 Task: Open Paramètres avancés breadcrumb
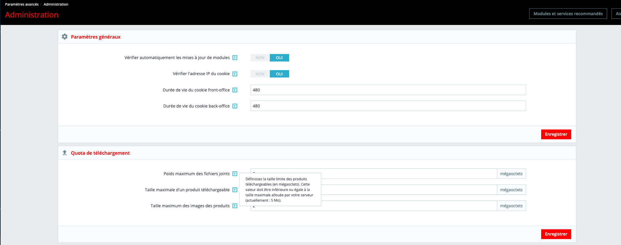[22, 4]
